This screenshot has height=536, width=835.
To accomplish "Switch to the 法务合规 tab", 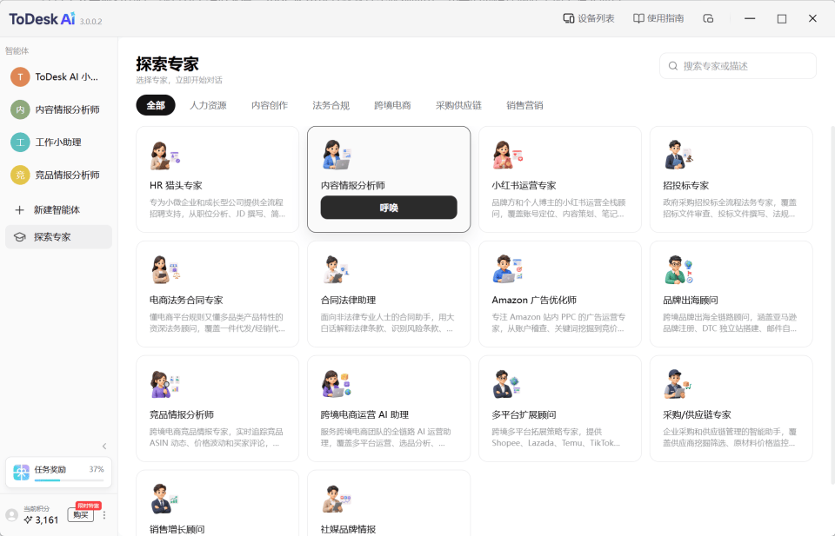I will (x=331, y=105).
